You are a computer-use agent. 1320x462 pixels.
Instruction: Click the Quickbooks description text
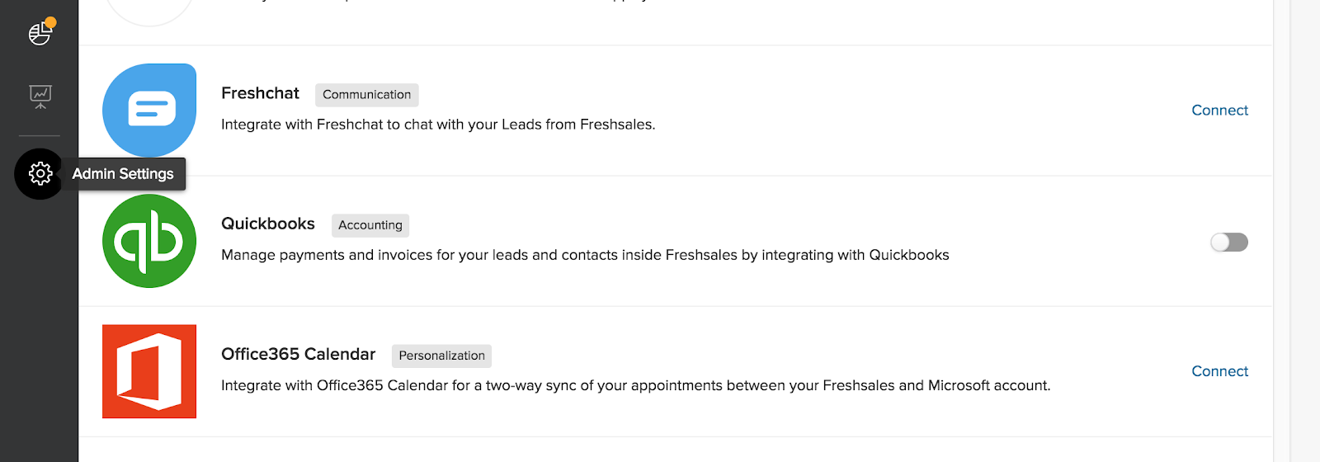click(584, 255)
